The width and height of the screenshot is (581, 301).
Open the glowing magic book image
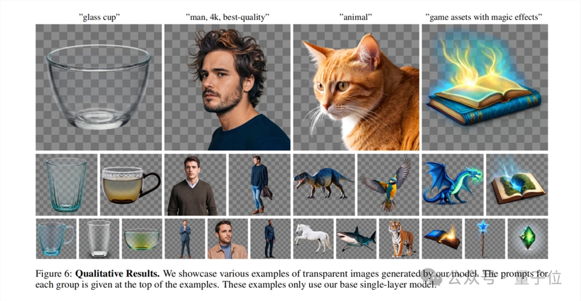coord(485,87)
